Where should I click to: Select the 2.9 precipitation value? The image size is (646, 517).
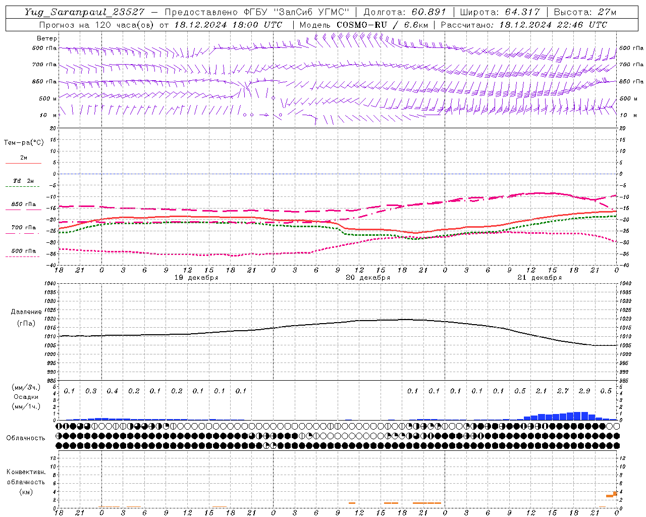[584, 391]
